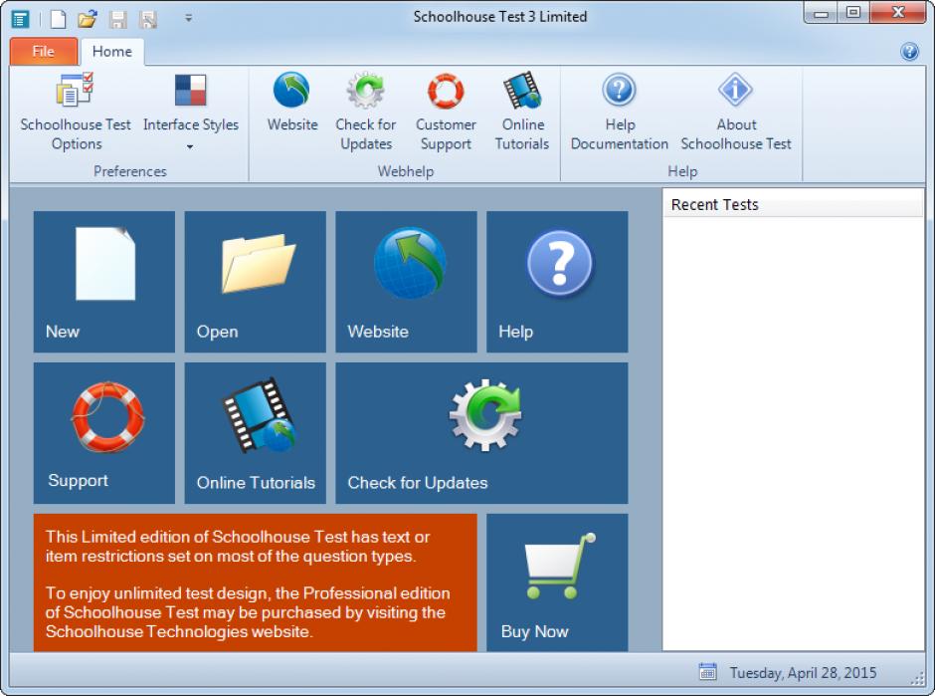Click the Buy Now shopping cart tile

tap(557, 582)
